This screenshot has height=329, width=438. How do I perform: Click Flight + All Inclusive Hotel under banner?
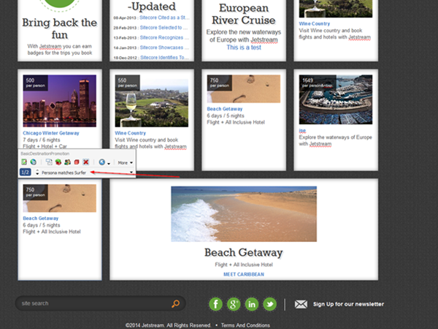pyautogui.click(x=244, y=265)
